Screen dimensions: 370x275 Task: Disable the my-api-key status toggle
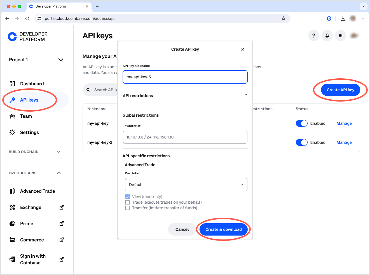[301, 123]
